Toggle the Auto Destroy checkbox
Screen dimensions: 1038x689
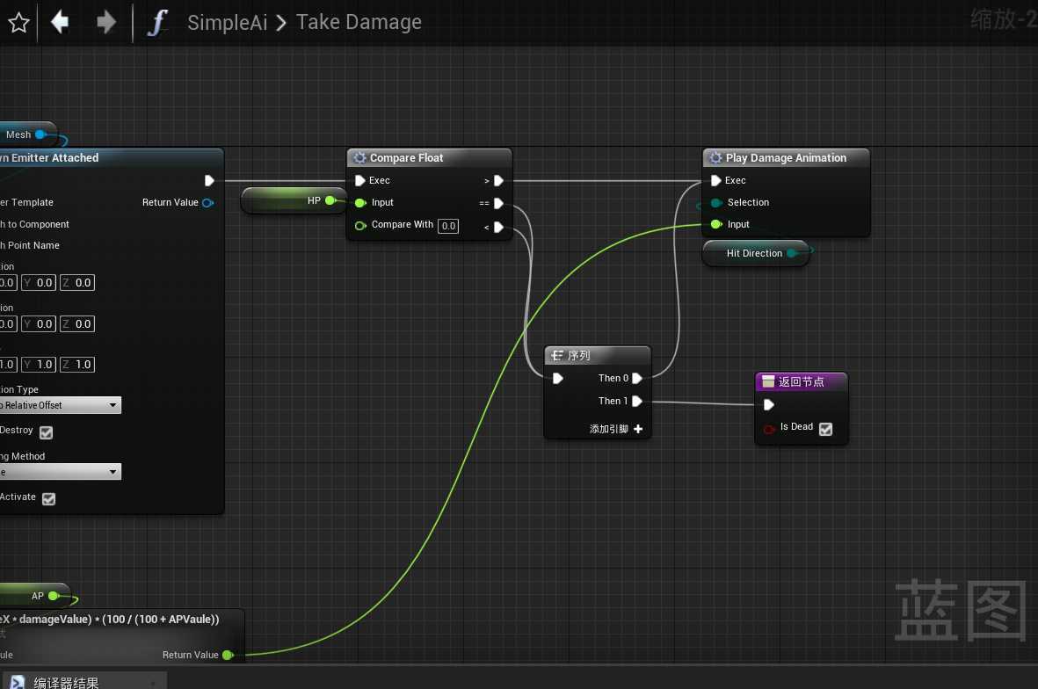(x=46, y=432)
